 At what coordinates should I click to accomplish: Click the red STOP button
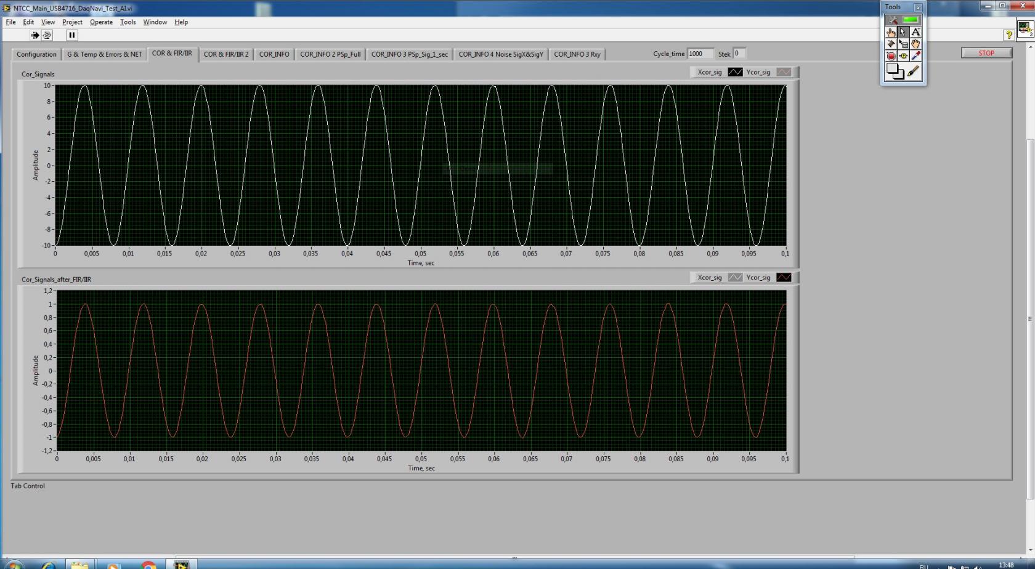(986, 53)
